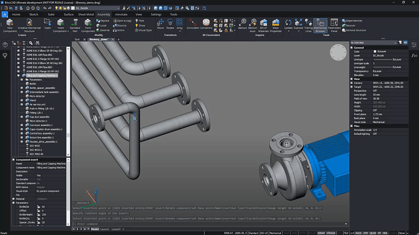Click the Trailing Lines tool

308,26
